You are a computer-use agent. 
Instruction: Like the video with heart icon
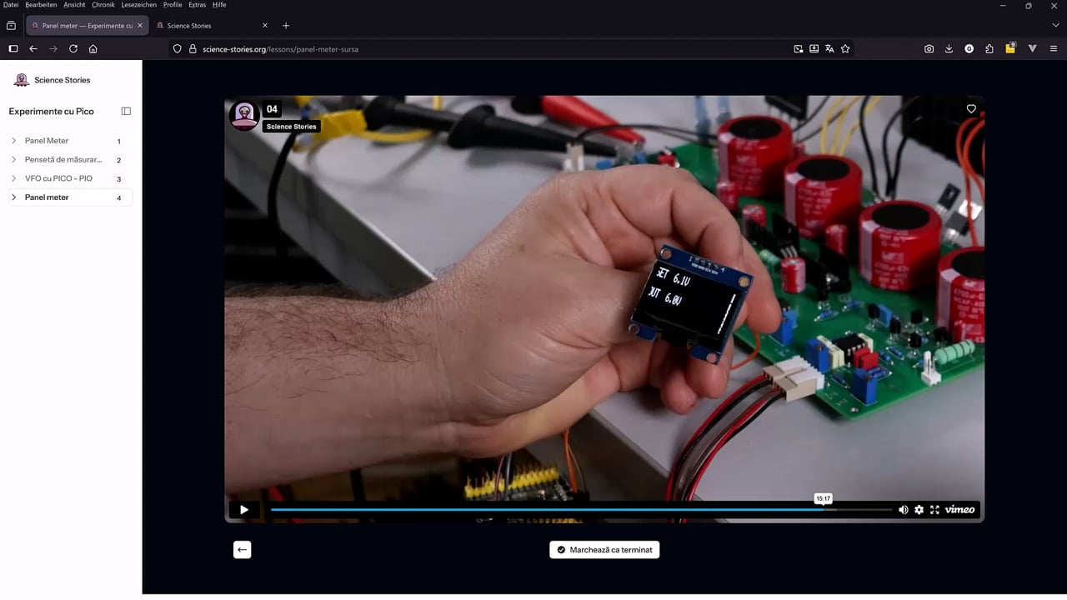pyautogui.click(x=971, y=109)
